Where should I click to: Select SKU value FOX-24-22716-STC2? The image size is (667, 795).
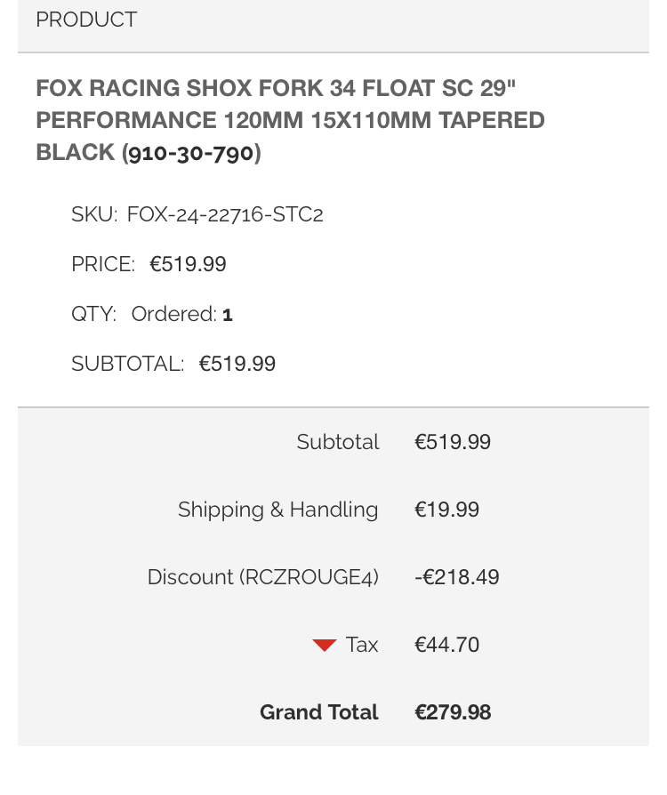click(x=225, y=214)
